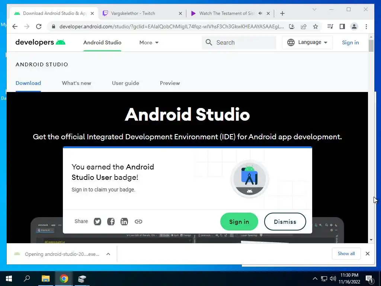Close the Vargskelethor Twitch tab
Image resolution: width=381 pixels, height=286 pixels.
click(x=180, y=13)
